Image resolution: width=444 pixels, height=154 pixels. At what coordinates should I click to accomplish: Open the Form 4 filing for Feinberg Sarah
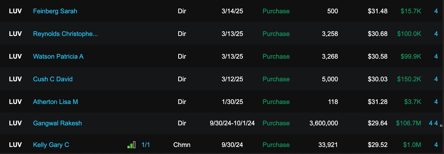pos(436,11)
